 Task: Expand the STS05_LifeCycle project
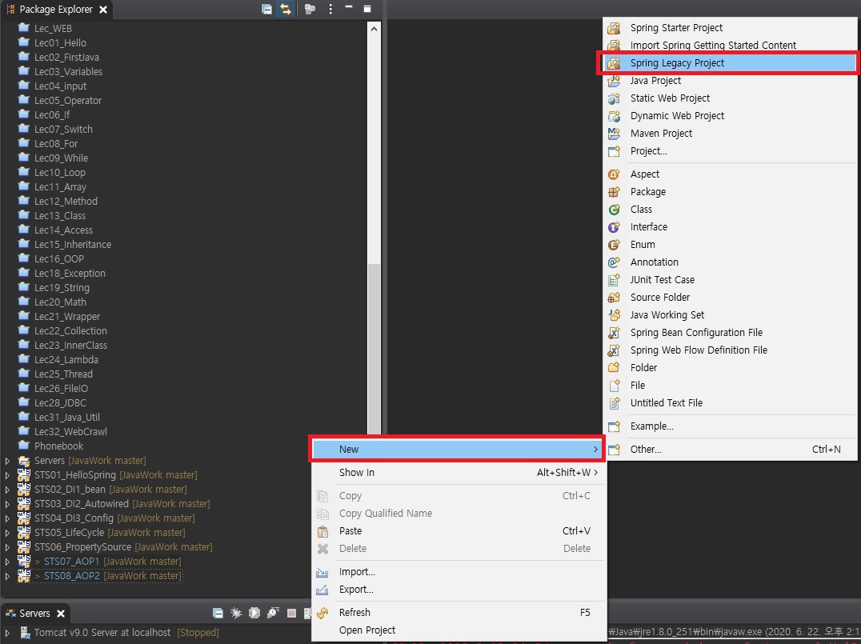coord(7,533)
